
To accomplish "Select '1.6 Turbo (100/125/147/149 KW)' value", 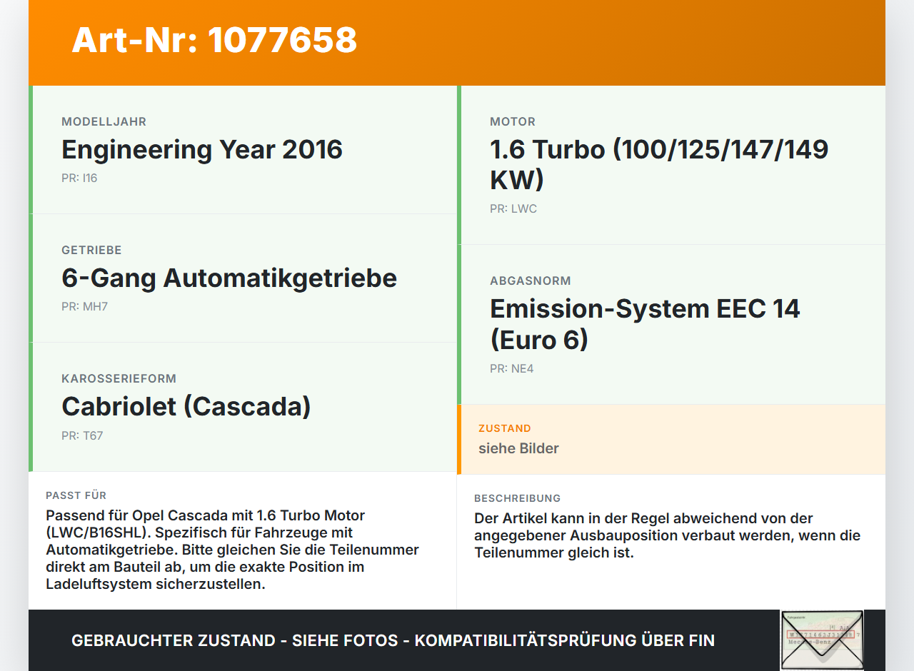I will (x=659, y=165).
